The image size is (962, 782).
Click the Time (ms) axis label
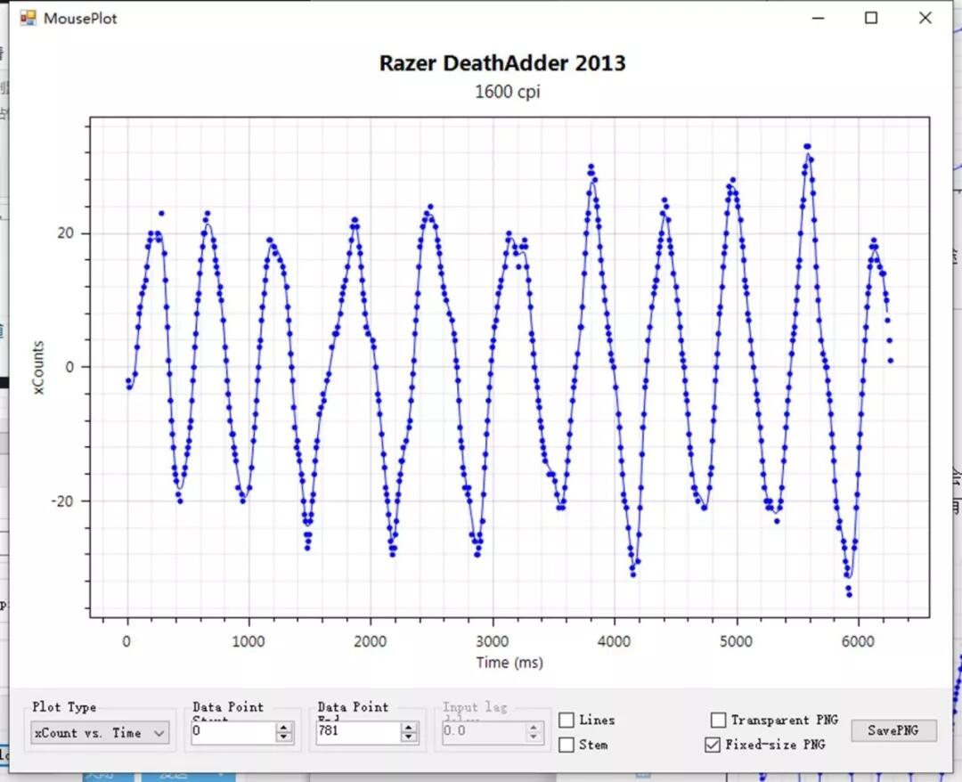pyautogui.click(x=510, y=663)
